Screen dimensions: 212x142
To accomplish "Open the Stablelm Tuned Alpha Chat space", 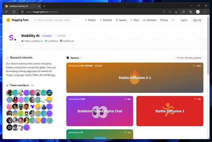I will 100,111.
